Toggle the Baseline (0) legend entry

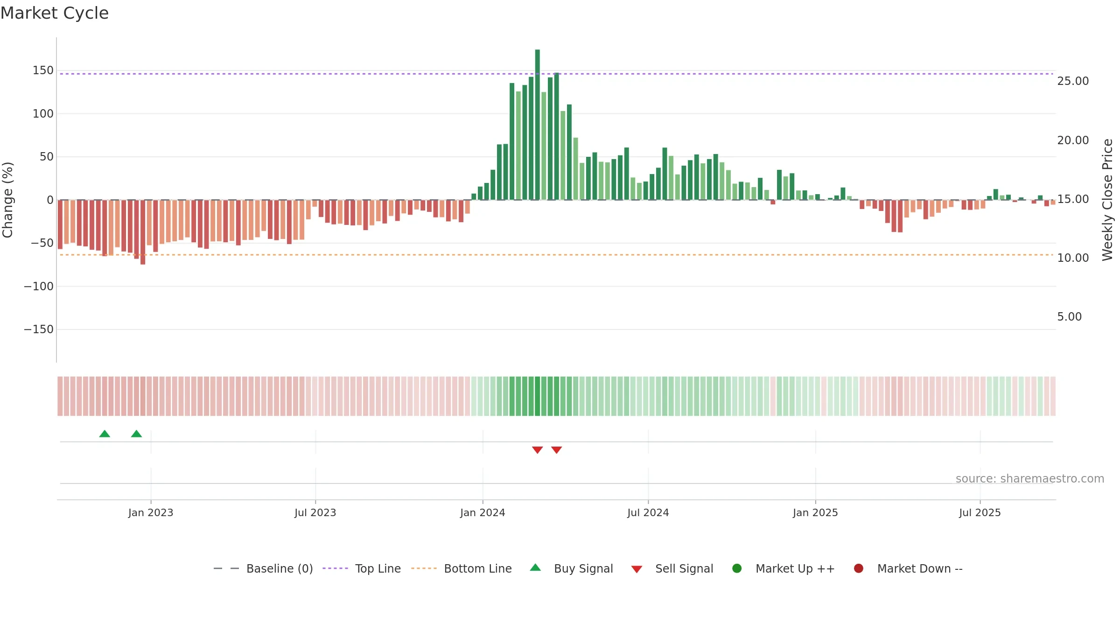(x=263, y=568)
